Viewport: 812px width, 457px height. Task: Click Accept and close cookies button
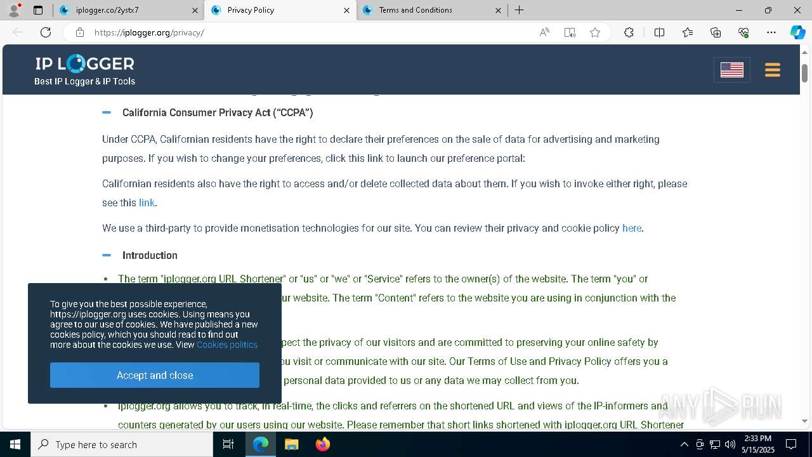click(x=155, y=375)
